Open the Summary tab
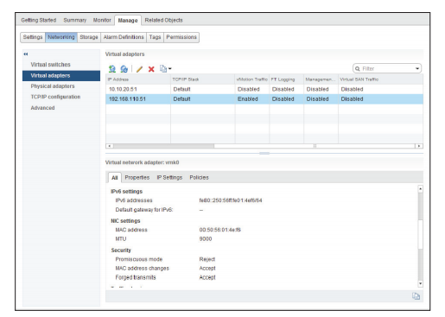Image resolution: width=445 pixels, height=317 pixels. (75, 20)
